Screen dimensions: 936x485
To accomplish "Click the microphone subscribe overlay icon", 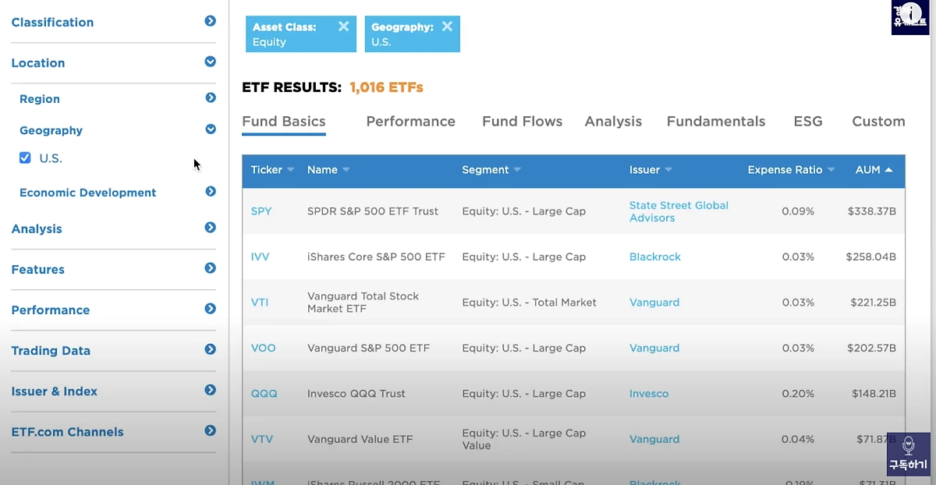I will point(908,454).
